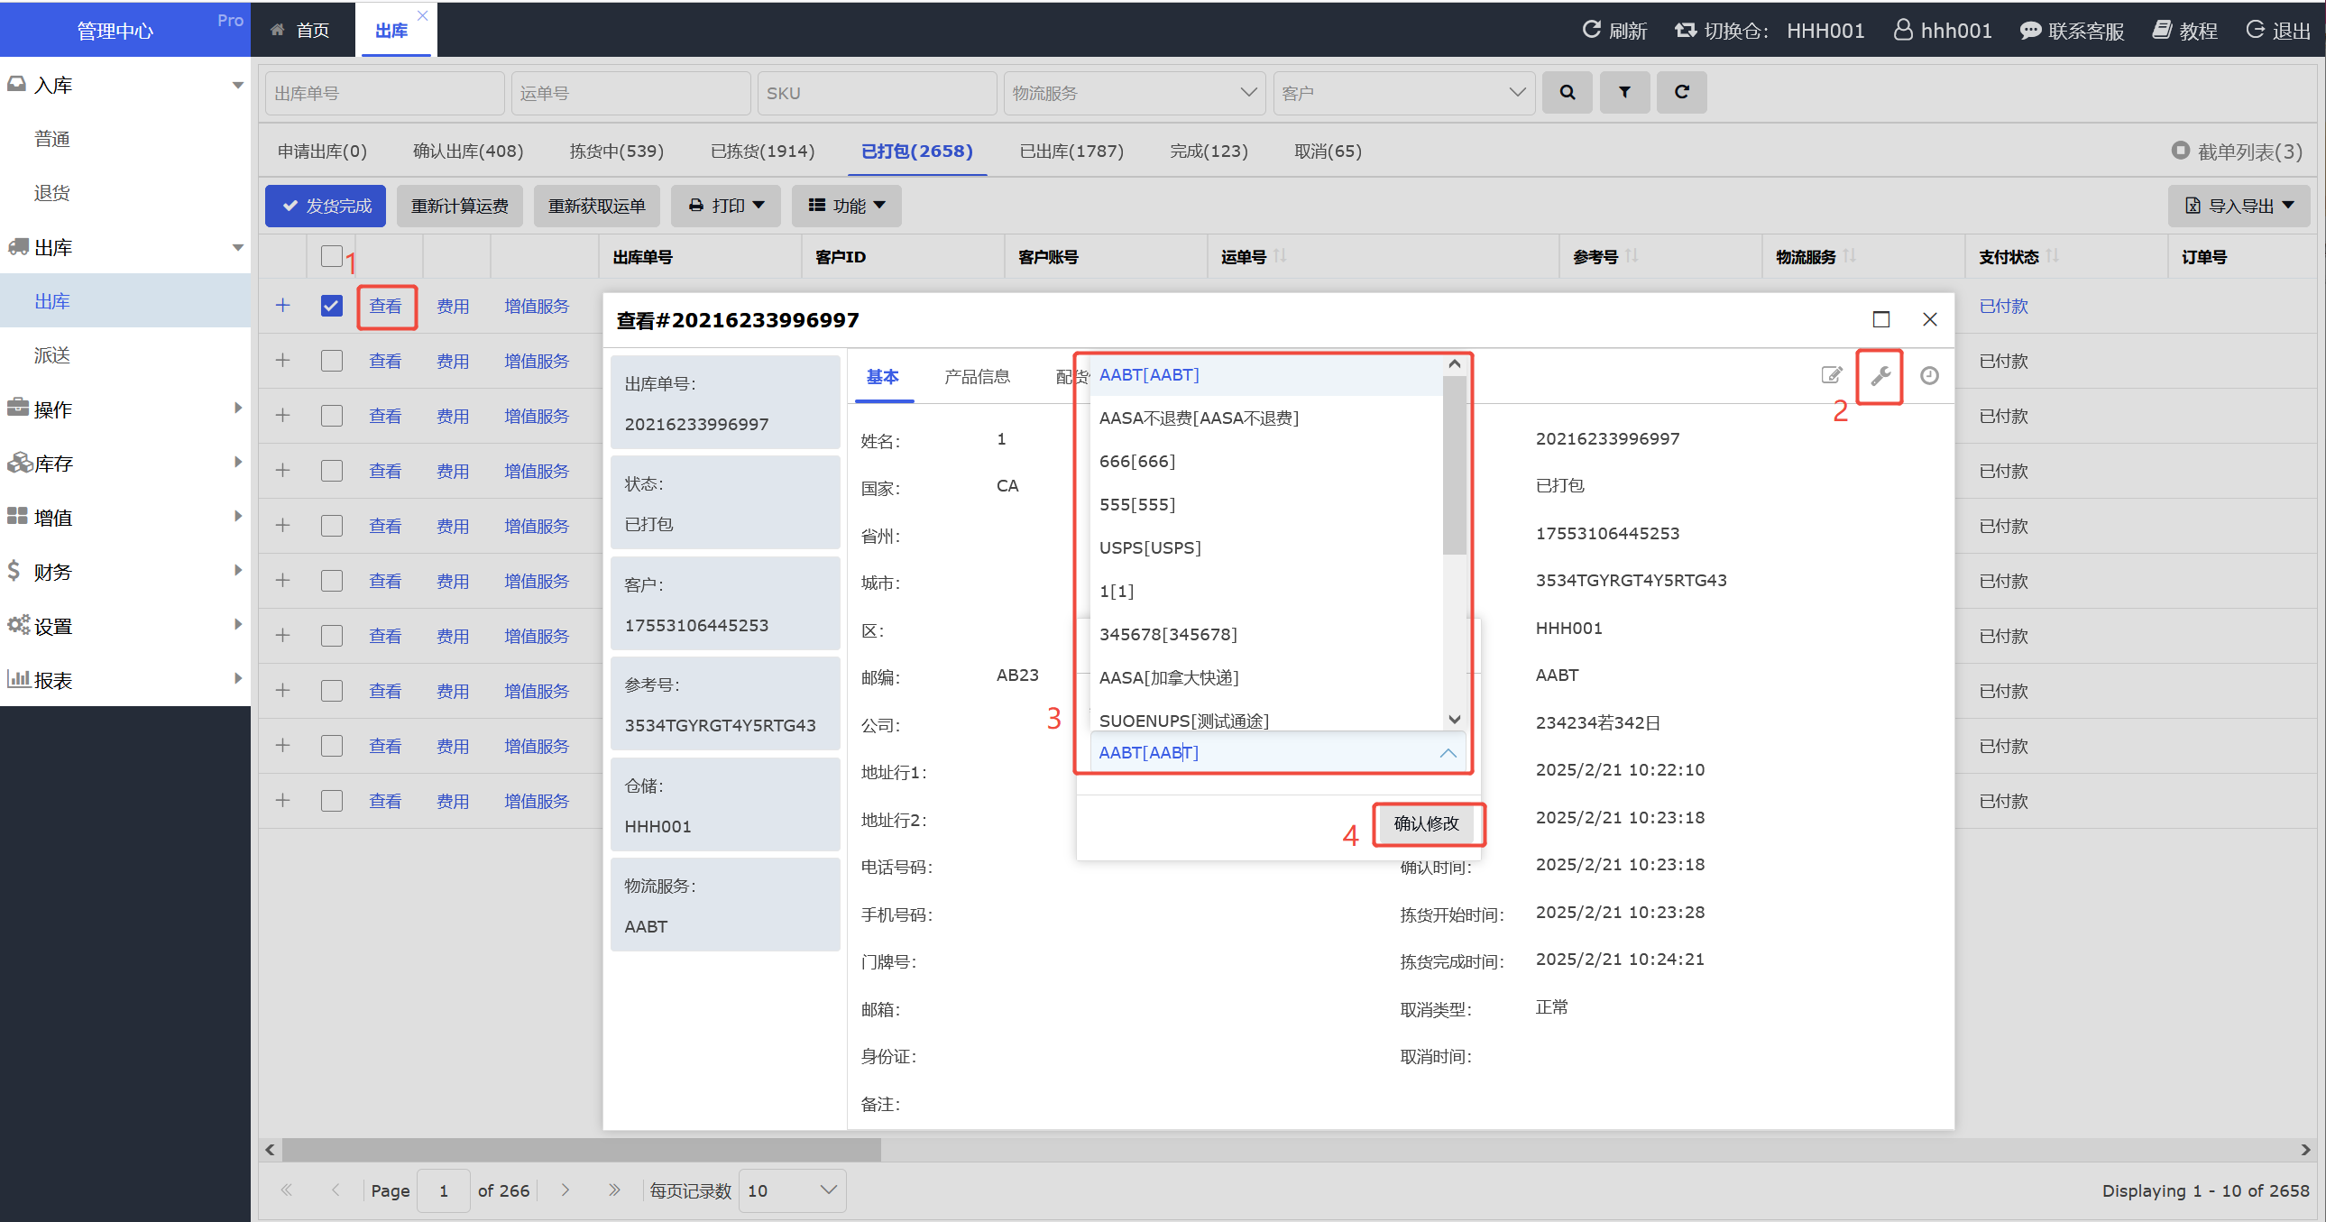Open the 打印 print dropdown
Viewport: 2326px width, 1222px height.
(x=726, y=206)
